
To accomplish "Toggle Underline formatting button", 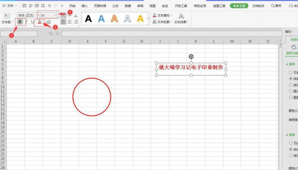I will coord(32,22).
